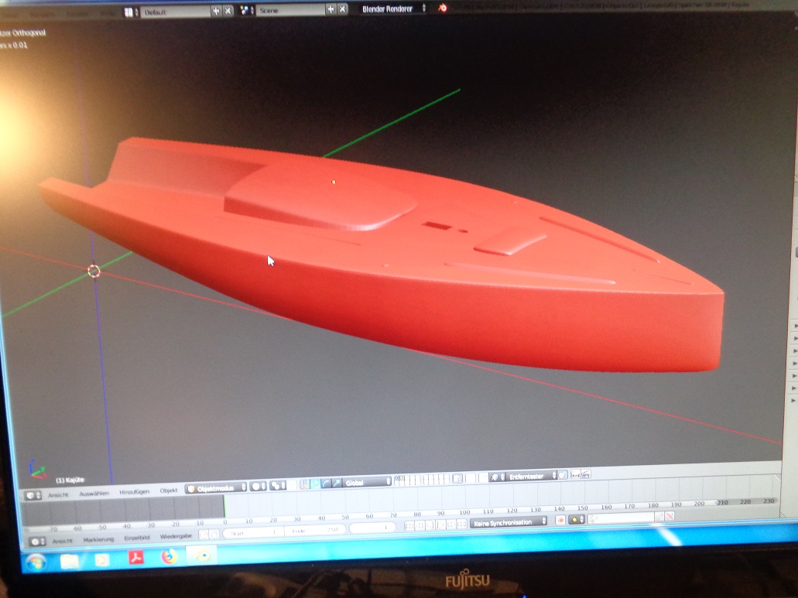Screen dimensions: 798x598
Task: Toggle the lock time range icon
Action: click(214, 535)
